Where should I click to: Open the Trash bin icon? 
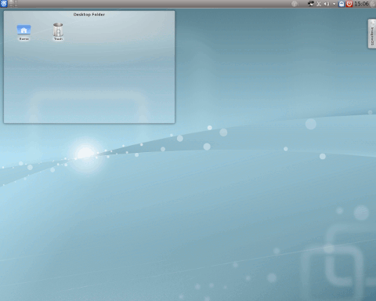click(58, 30)
